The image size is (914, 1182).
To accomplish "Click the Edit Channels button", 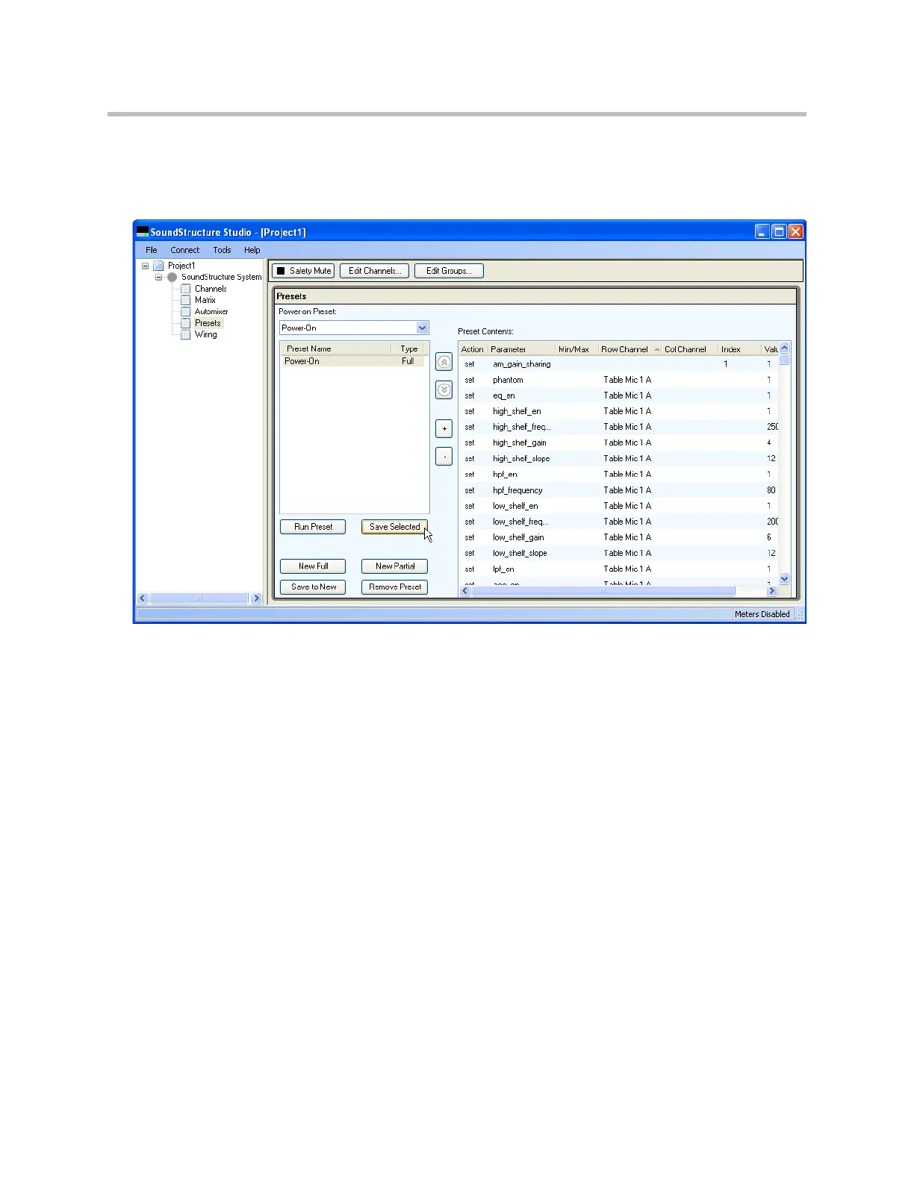I will (x=374, y=271).
